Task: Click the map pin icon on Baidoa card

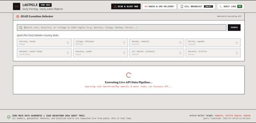Action: point(180,43)
